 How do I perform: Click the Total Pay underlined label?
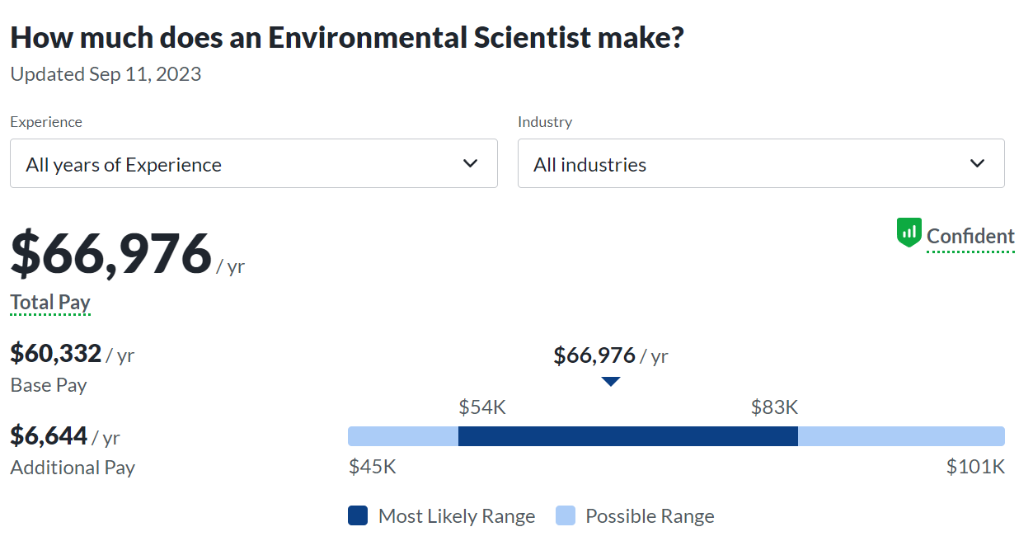(x=50, y=303)
